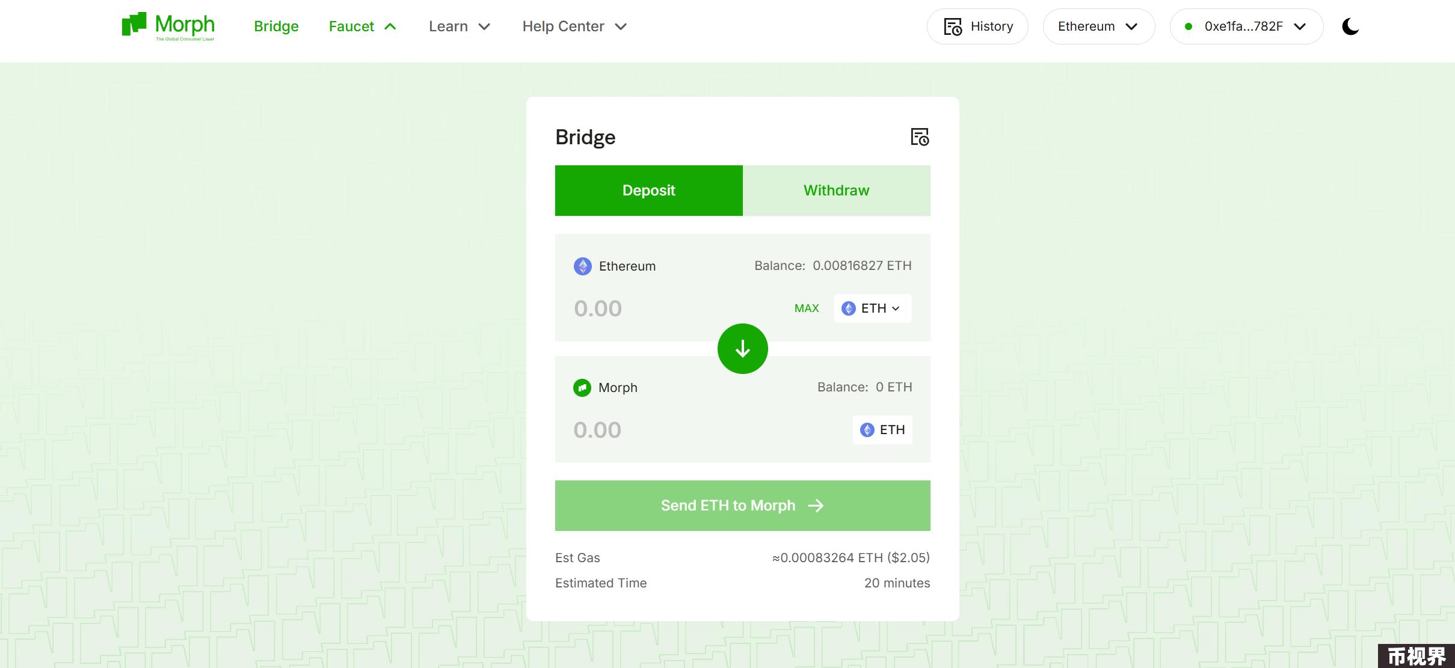The height and width of the screenshot is (668, 1455).
Task: Open the Bridge navigation link
Action: [276, 26]
